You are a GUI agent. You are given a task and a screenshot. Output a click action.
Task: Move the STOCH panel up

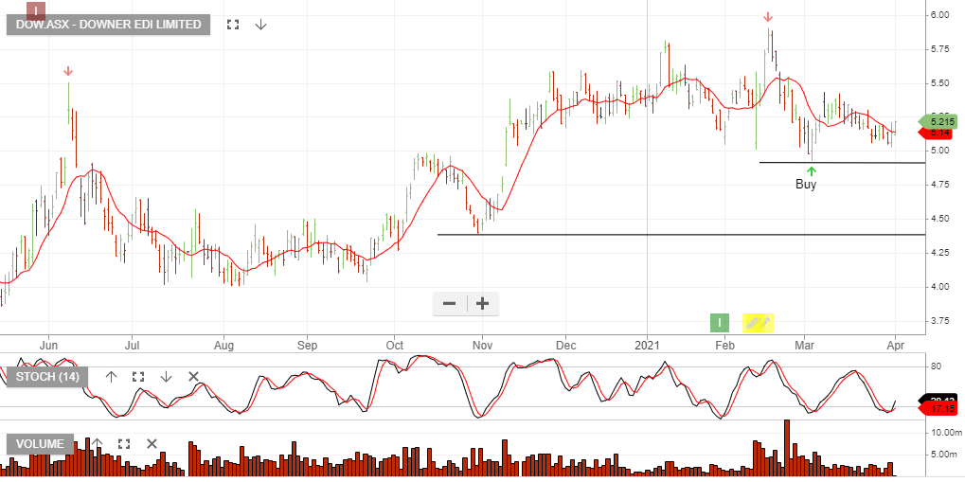click(111, 377)
